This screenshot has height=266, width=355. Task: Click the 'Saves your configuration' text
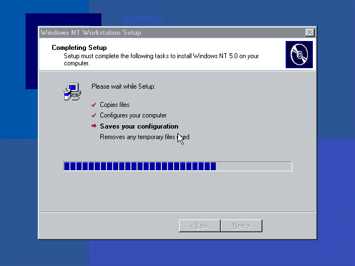point(139,126)
